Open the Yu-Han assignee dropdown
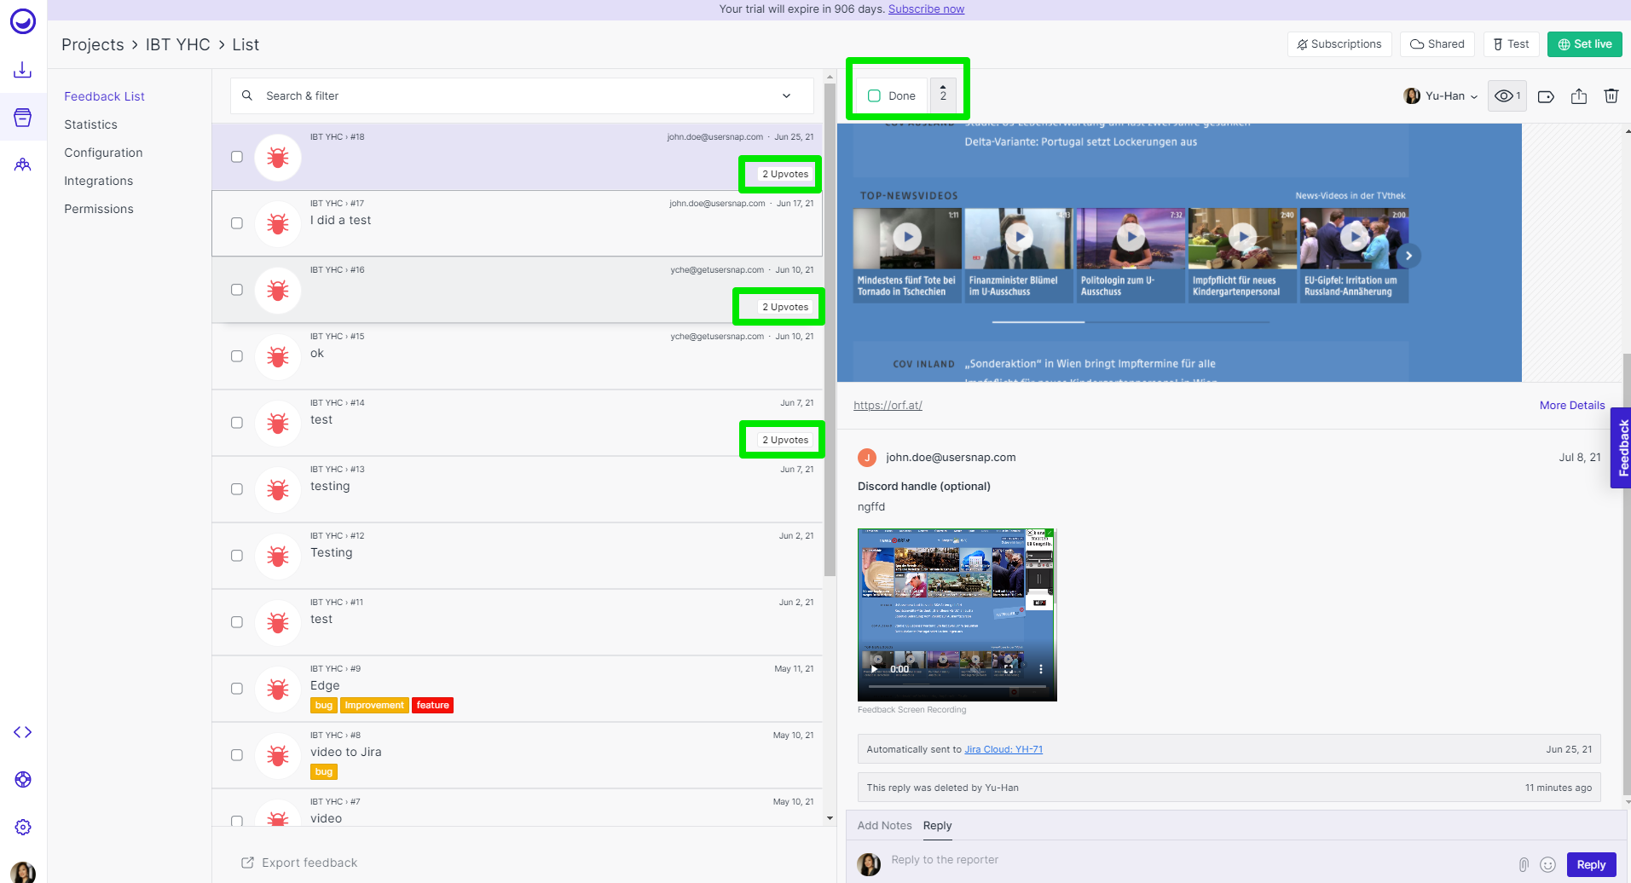The image size is (1631, 883). (x=1441, y=96)
